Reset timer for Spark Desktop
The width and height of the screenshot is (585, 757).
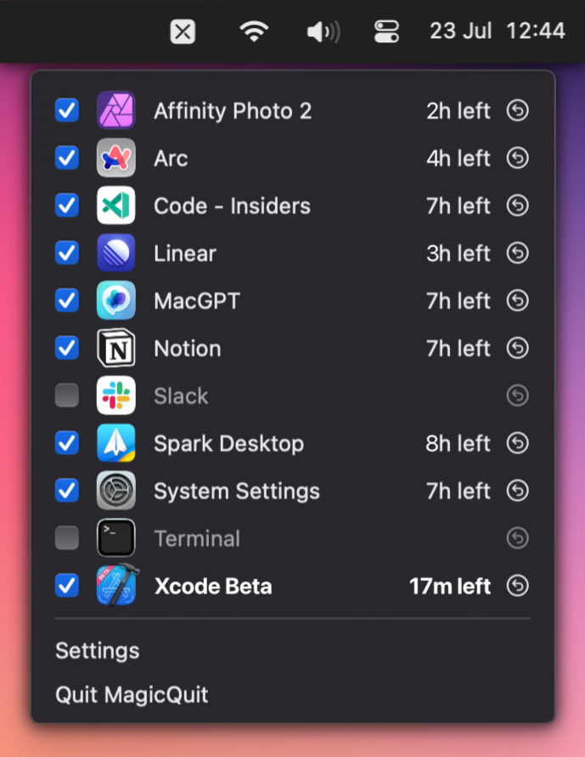pos(517,443)
